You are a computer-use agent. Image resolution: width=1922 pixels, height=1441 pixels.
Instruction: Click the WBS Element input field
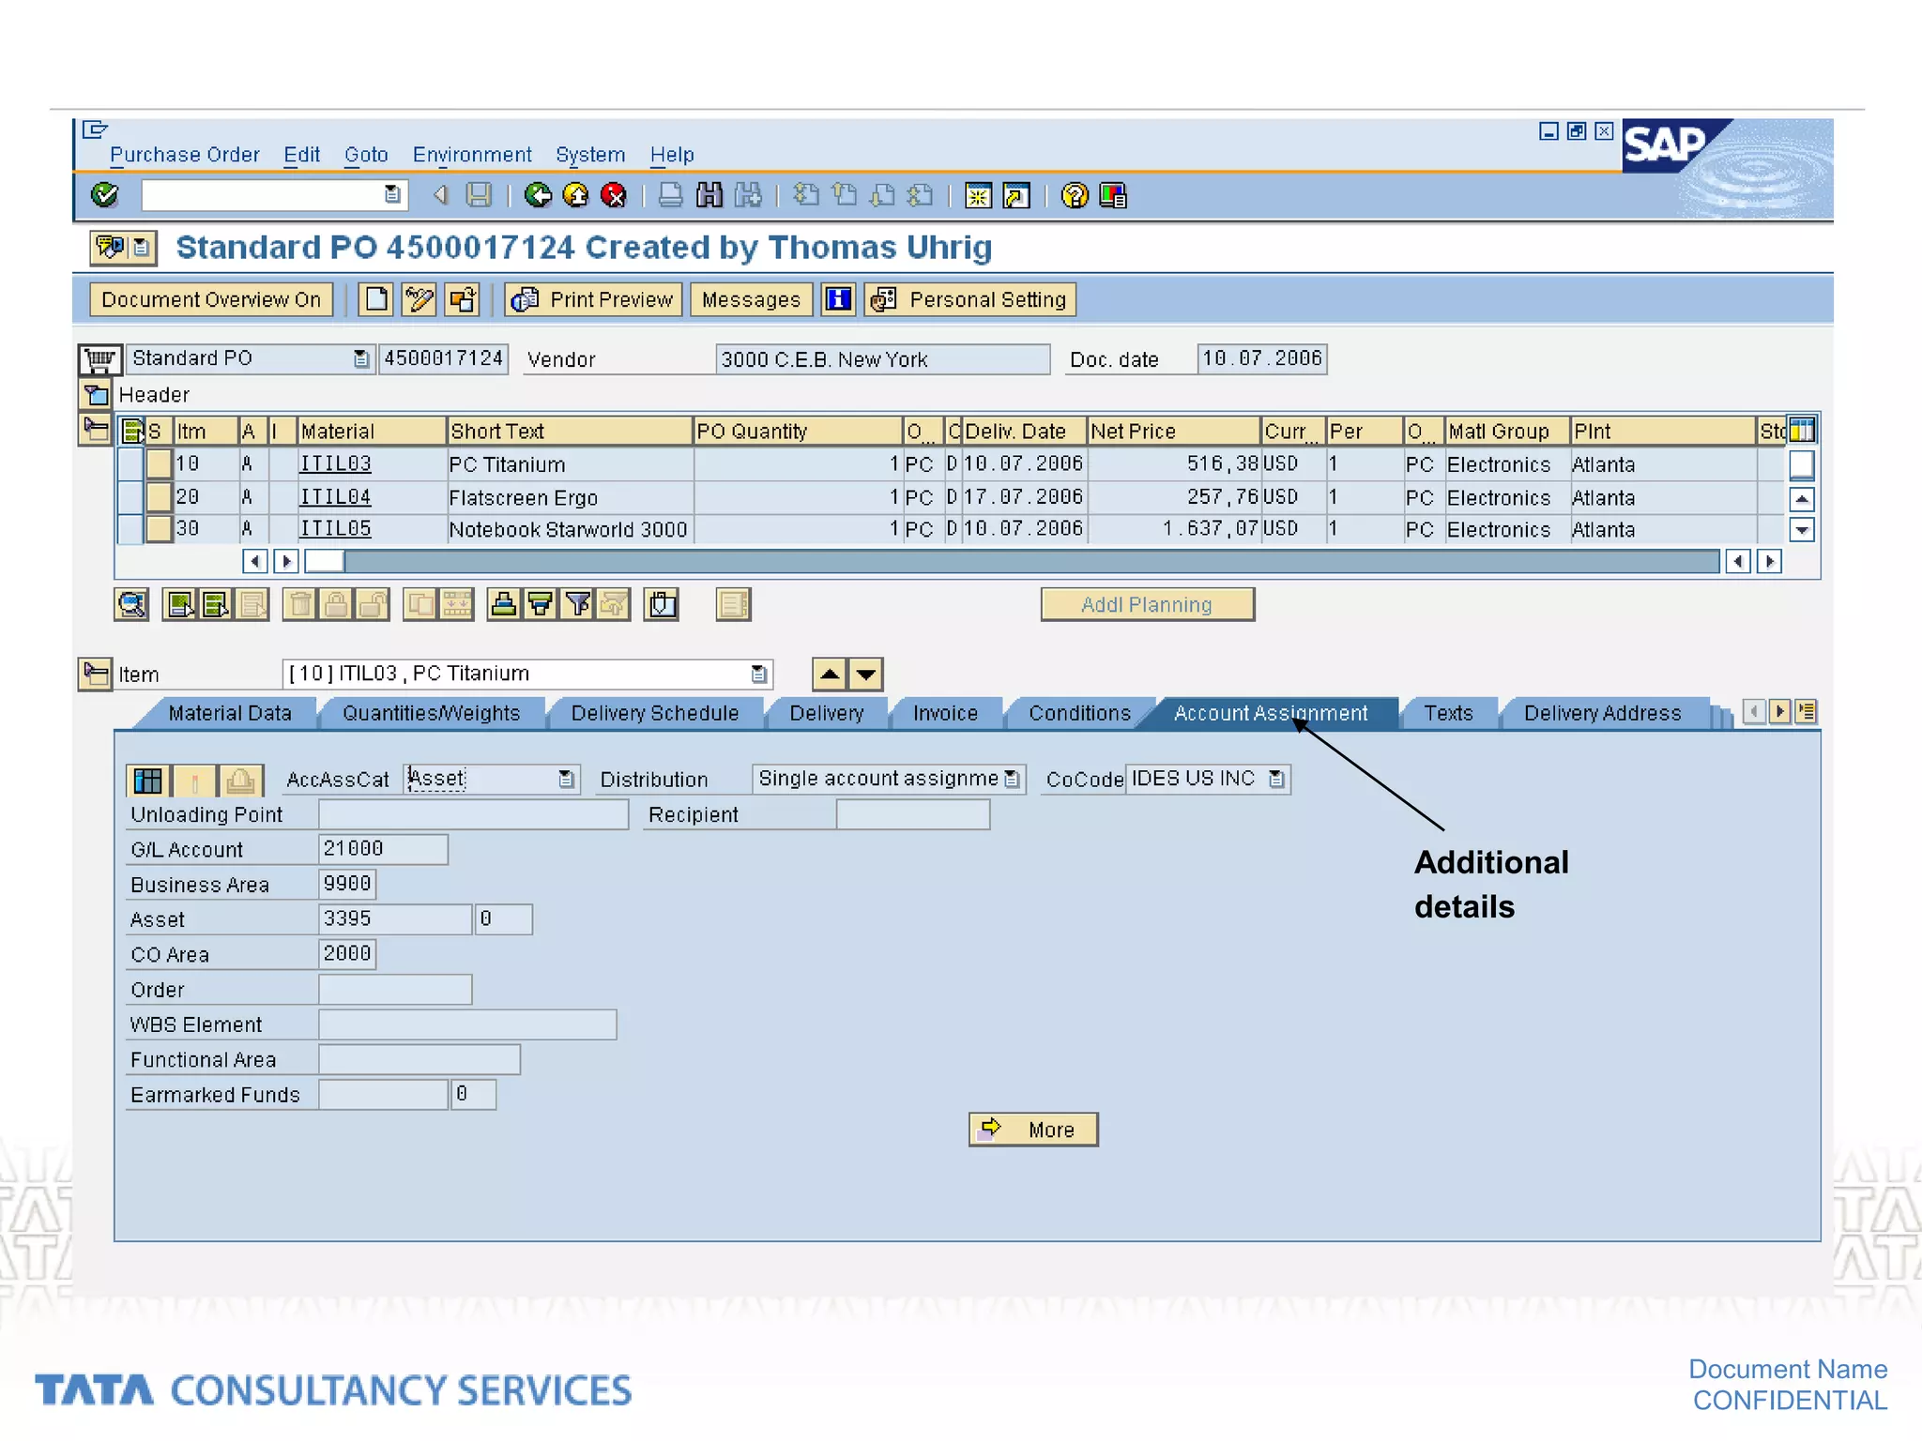point(467,1024)
